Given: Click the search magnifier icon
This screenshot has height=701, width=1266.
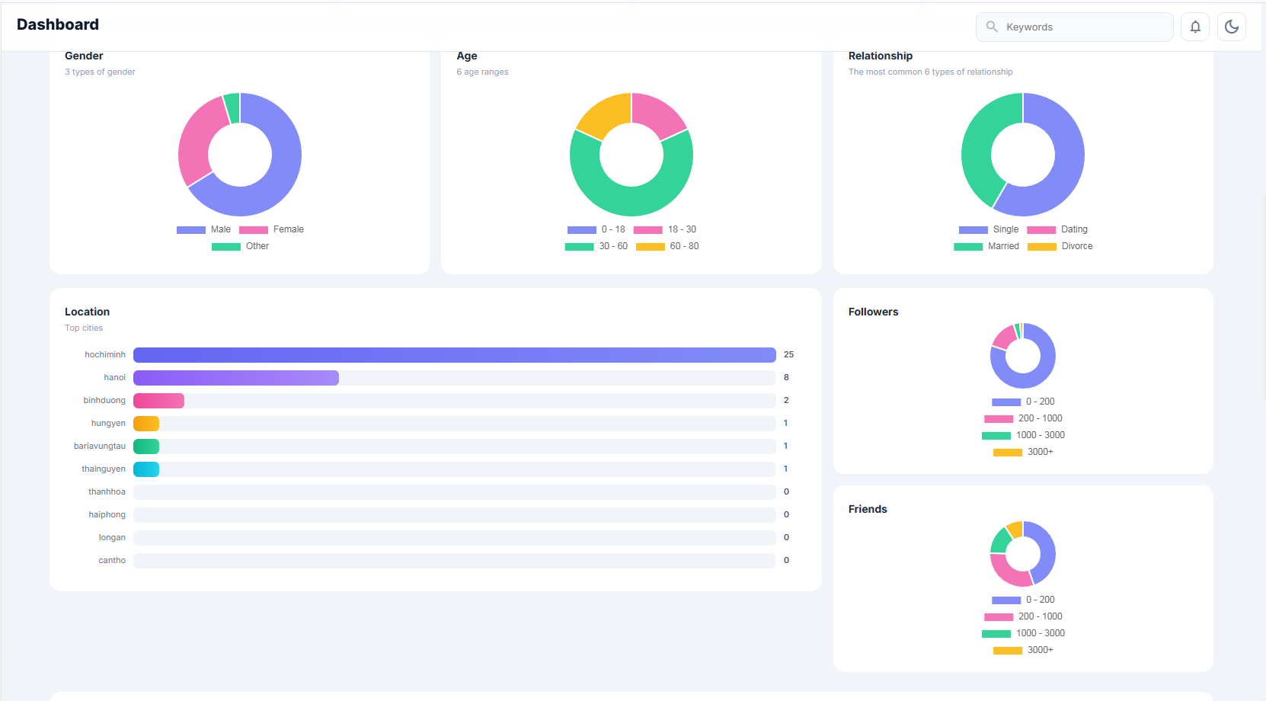Looking at the screenshot, I should [991, 27].
